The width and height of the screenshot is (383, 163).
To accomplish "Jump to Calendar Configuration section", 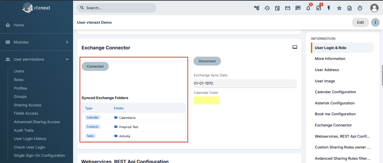I will 335,92.
